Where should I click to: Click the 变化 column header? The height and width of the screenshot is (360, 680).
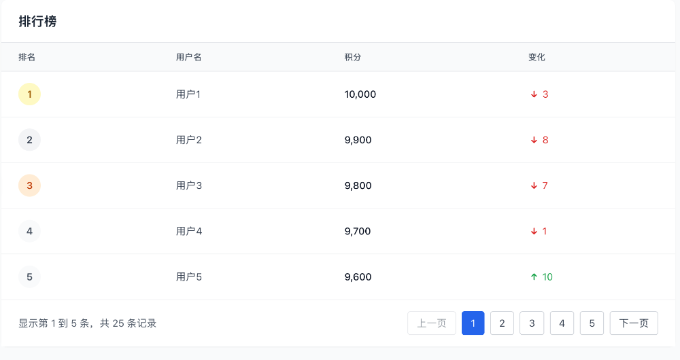[x=537, y=57]
